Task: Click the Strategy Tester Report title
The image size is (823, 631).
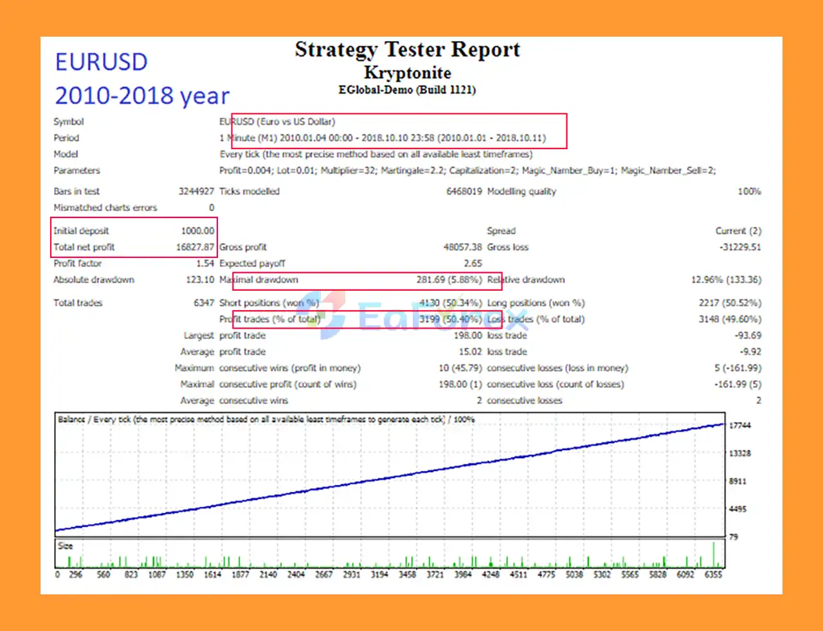Action: coord(407,50)
